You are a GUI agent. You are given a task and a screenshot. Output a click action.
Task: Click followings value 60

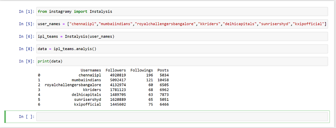[151, 85]
